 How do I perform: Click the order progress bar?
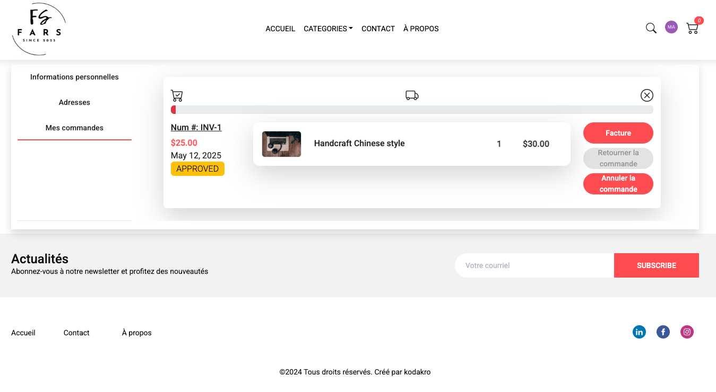pyautogui.click(x=412, y=110)
